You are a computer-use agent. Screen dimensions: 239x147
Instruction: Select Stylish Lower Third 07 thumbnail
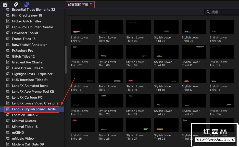pyautogui.click(x=83, y=52)
